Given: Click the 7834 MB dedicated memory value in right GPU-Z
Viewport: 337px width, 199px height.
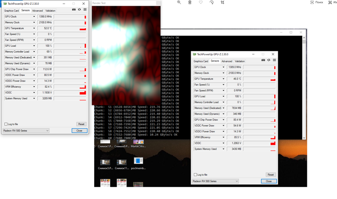Looking at the screenshot, I should point(234,108).
